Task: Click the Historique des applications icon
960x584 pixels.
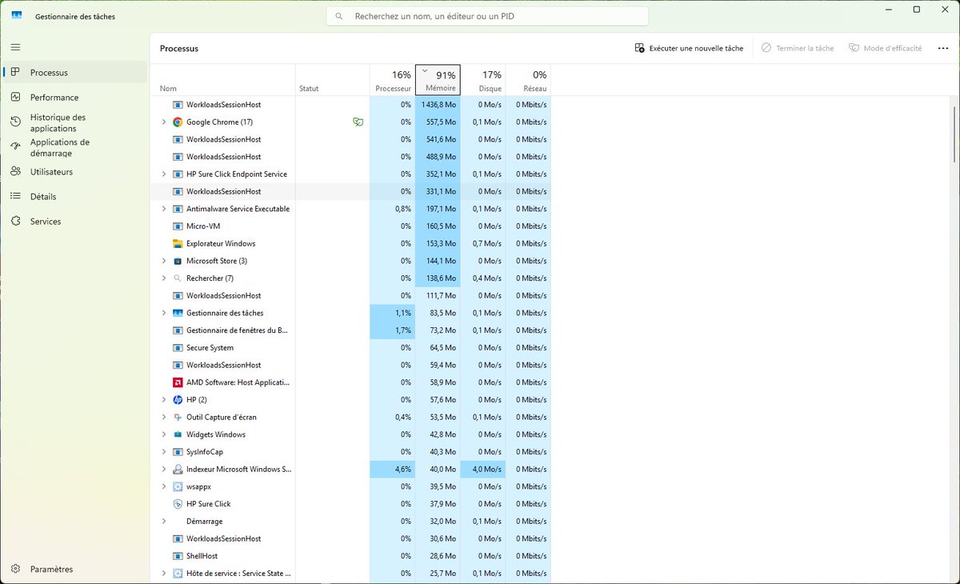Action: pos(15,122)
